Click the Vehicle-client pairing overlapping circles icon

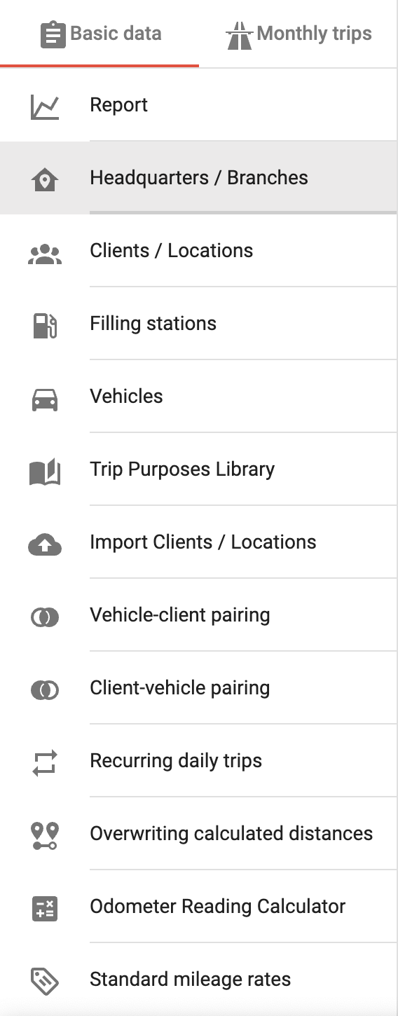click(45, 618)
